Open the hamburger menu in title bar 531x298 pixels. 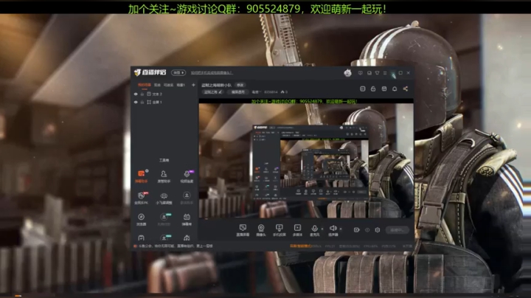click(x=385, y=73)
